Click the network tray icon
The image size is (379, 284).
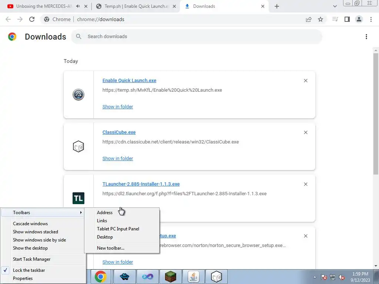pyautogui.click(x=333, y=277)
